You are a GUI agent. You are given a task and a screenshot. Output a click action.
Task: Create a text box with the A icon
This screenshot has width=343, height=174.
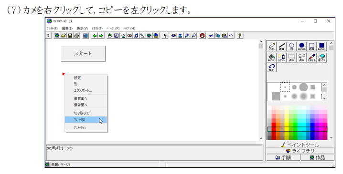[117, 36]
